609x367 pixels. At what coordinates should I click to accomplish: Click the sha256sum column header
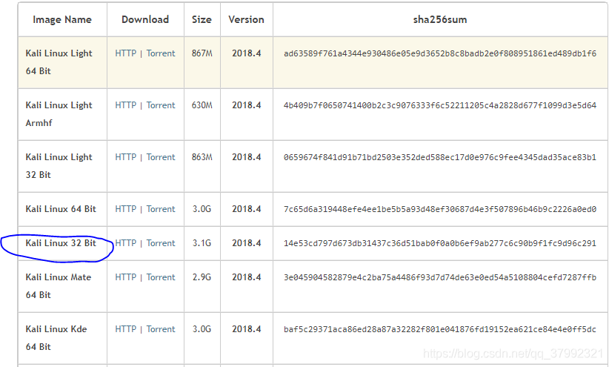(x=440, y=19)
